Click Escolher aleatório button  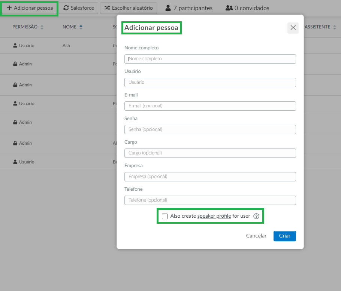(x=129, y=8)
